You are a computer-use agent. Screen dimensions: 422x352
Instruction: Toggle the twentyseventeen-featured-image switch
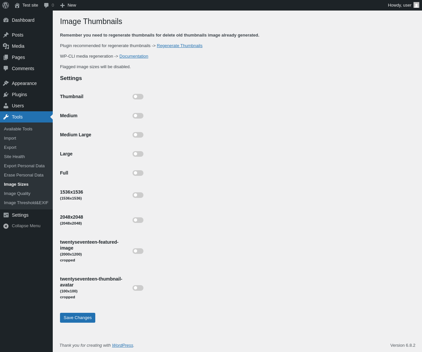coord(138,251)
